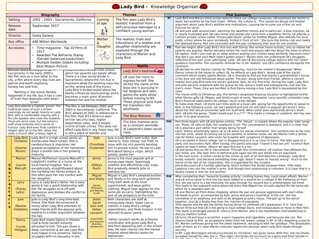Click paragraph starting 'The film sees Lady Bird's'
Viewport: 319px width, 239px height.
[138, 25]
